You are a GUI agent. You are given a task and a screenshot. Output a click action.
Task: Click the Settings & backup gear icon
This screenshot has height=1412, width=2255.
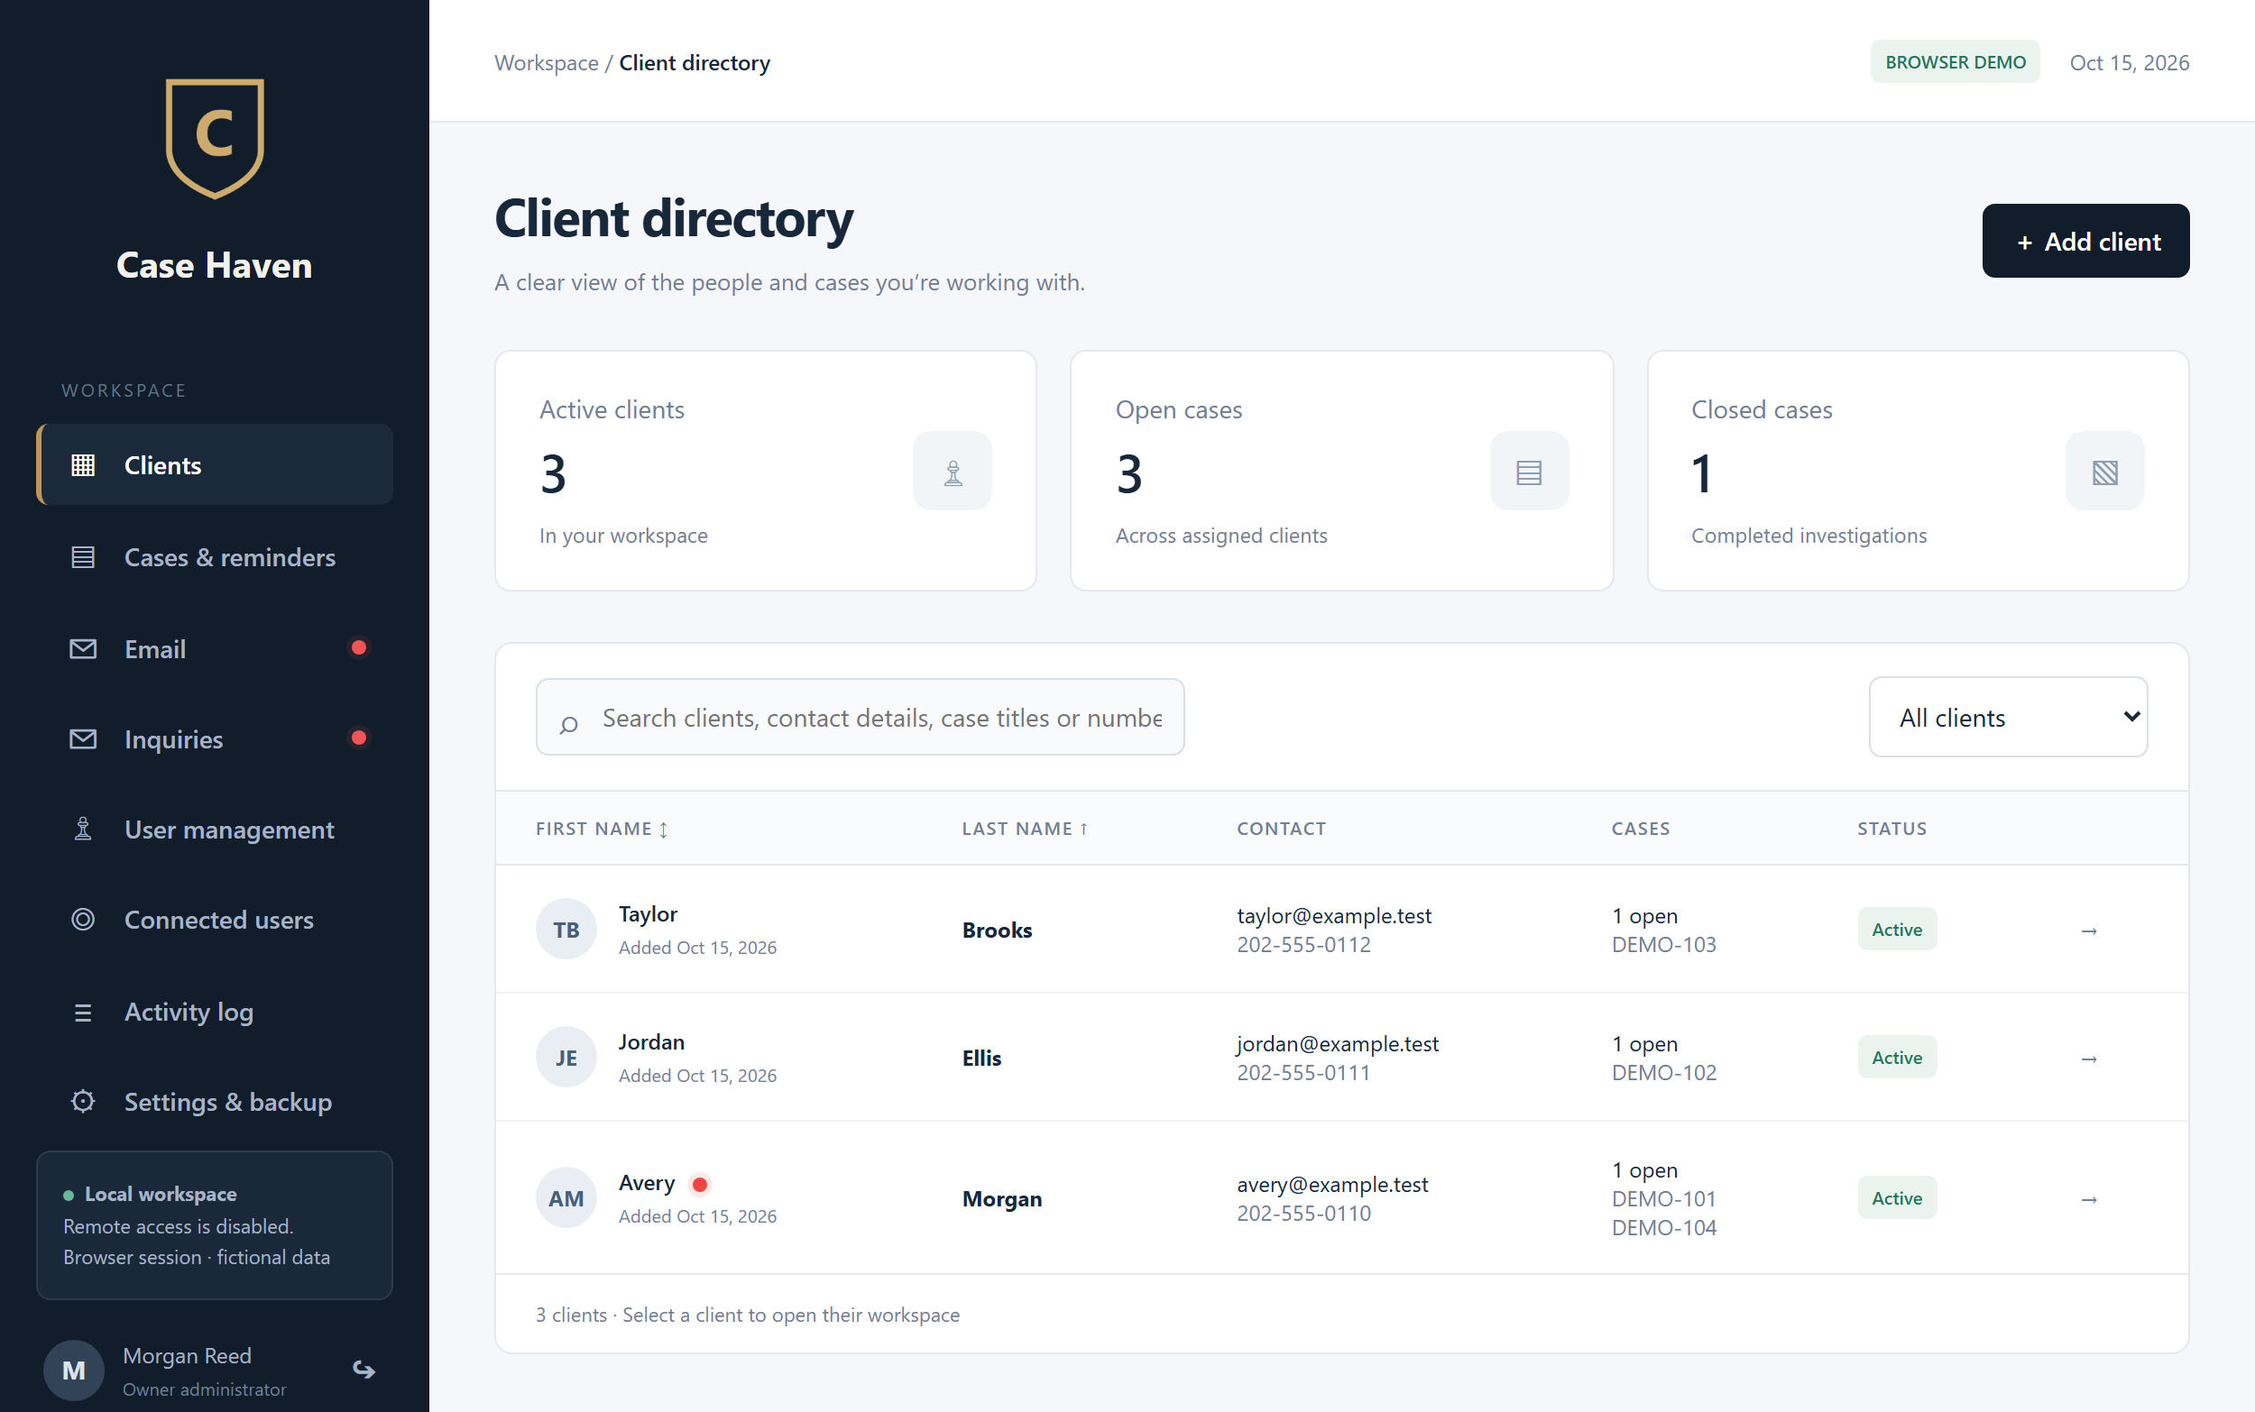pyautogui.click(x=83, y=1102)
